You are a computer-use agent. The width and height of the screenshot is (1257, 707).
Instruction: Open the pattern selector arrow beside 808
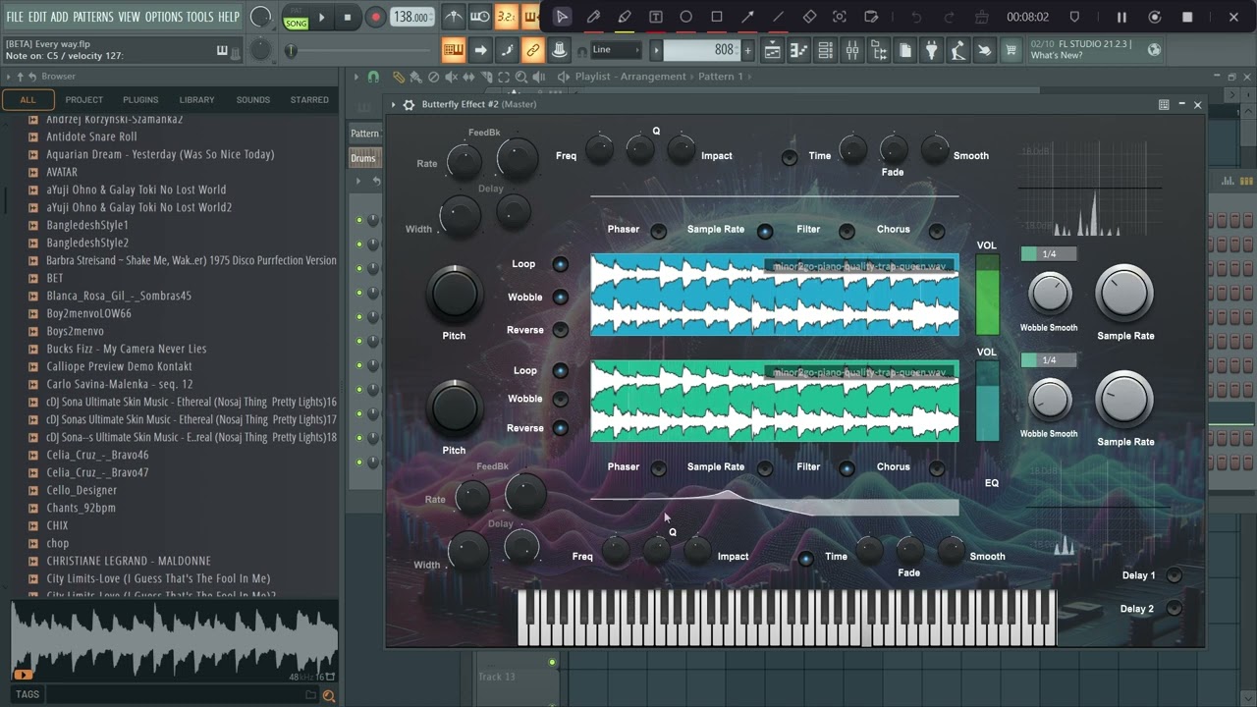(657, 50)
